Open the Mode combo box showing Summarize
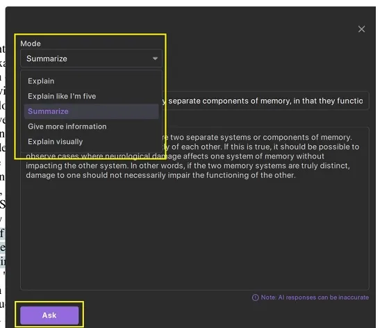This screenshot has height=328, width=382. 92,58
